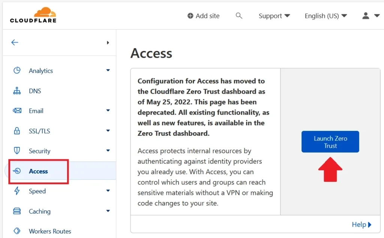Open search with the magnifier icon

click(239, 16)
